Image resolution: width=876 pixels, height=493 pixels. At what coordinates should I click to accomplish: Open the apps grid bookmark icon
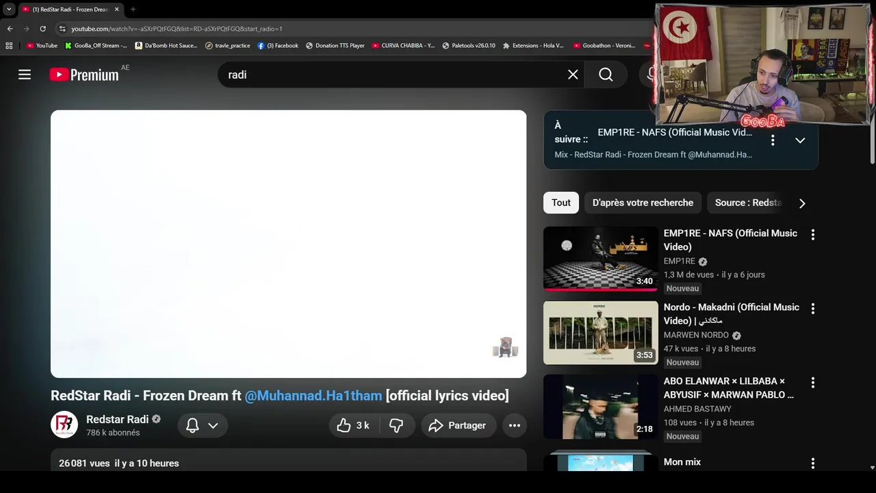[9, 46]
